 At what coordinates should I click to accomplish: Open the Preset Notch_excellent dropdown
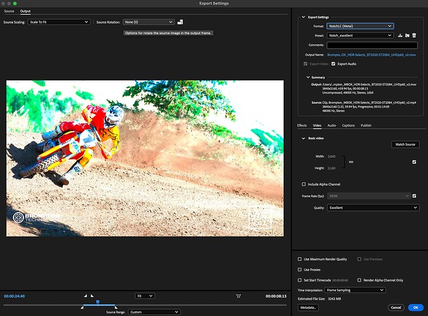(360, 35)
